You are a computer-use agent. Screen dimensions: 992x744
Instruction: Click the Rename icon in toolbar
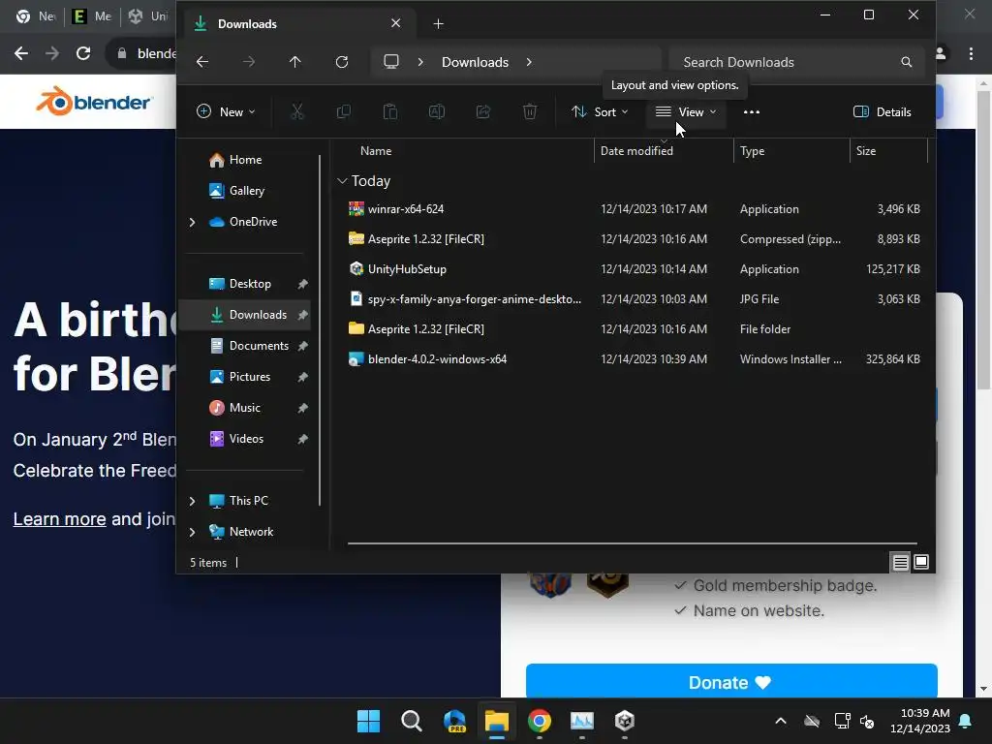437,112
